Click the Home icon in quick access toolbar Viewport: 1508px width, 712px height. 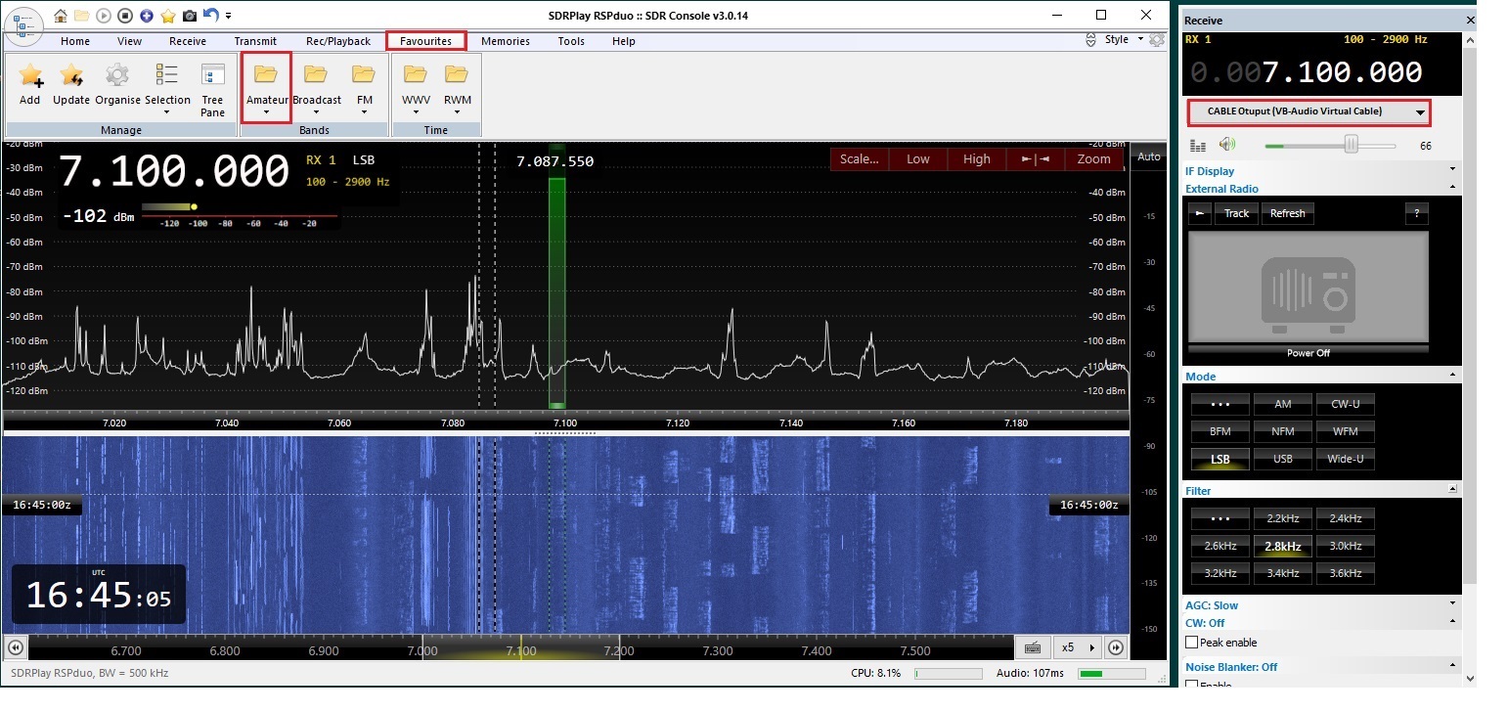(x=61, y=16)
